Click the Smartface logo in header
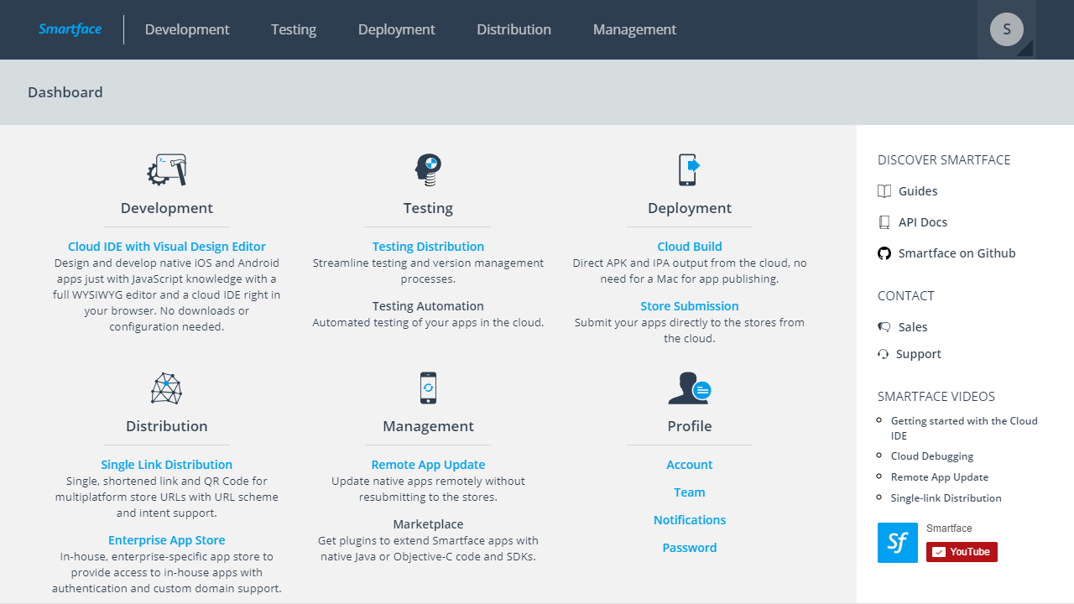Image resolution: width=1074 pixels, height=604 pixels. 70,29
